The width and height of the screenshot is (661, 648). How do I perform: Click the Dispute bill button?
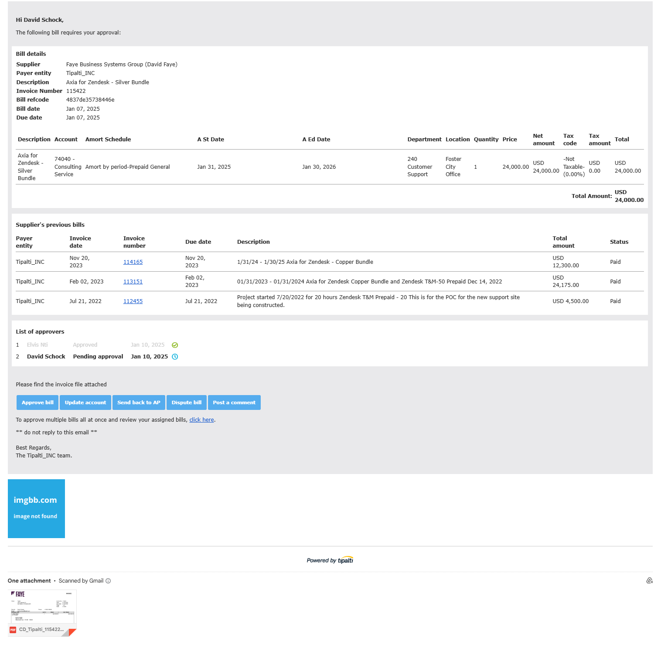coord(186,402)
